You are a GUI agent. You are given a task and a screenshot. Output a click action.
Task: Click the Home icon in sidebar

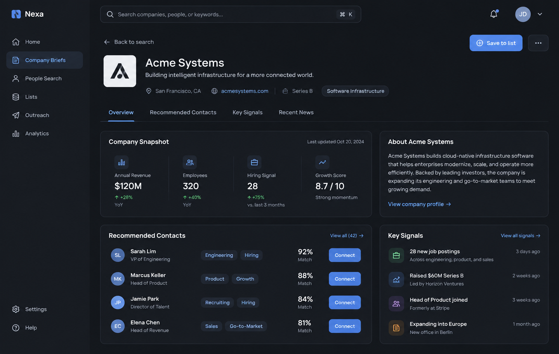[x=16, y=42]
